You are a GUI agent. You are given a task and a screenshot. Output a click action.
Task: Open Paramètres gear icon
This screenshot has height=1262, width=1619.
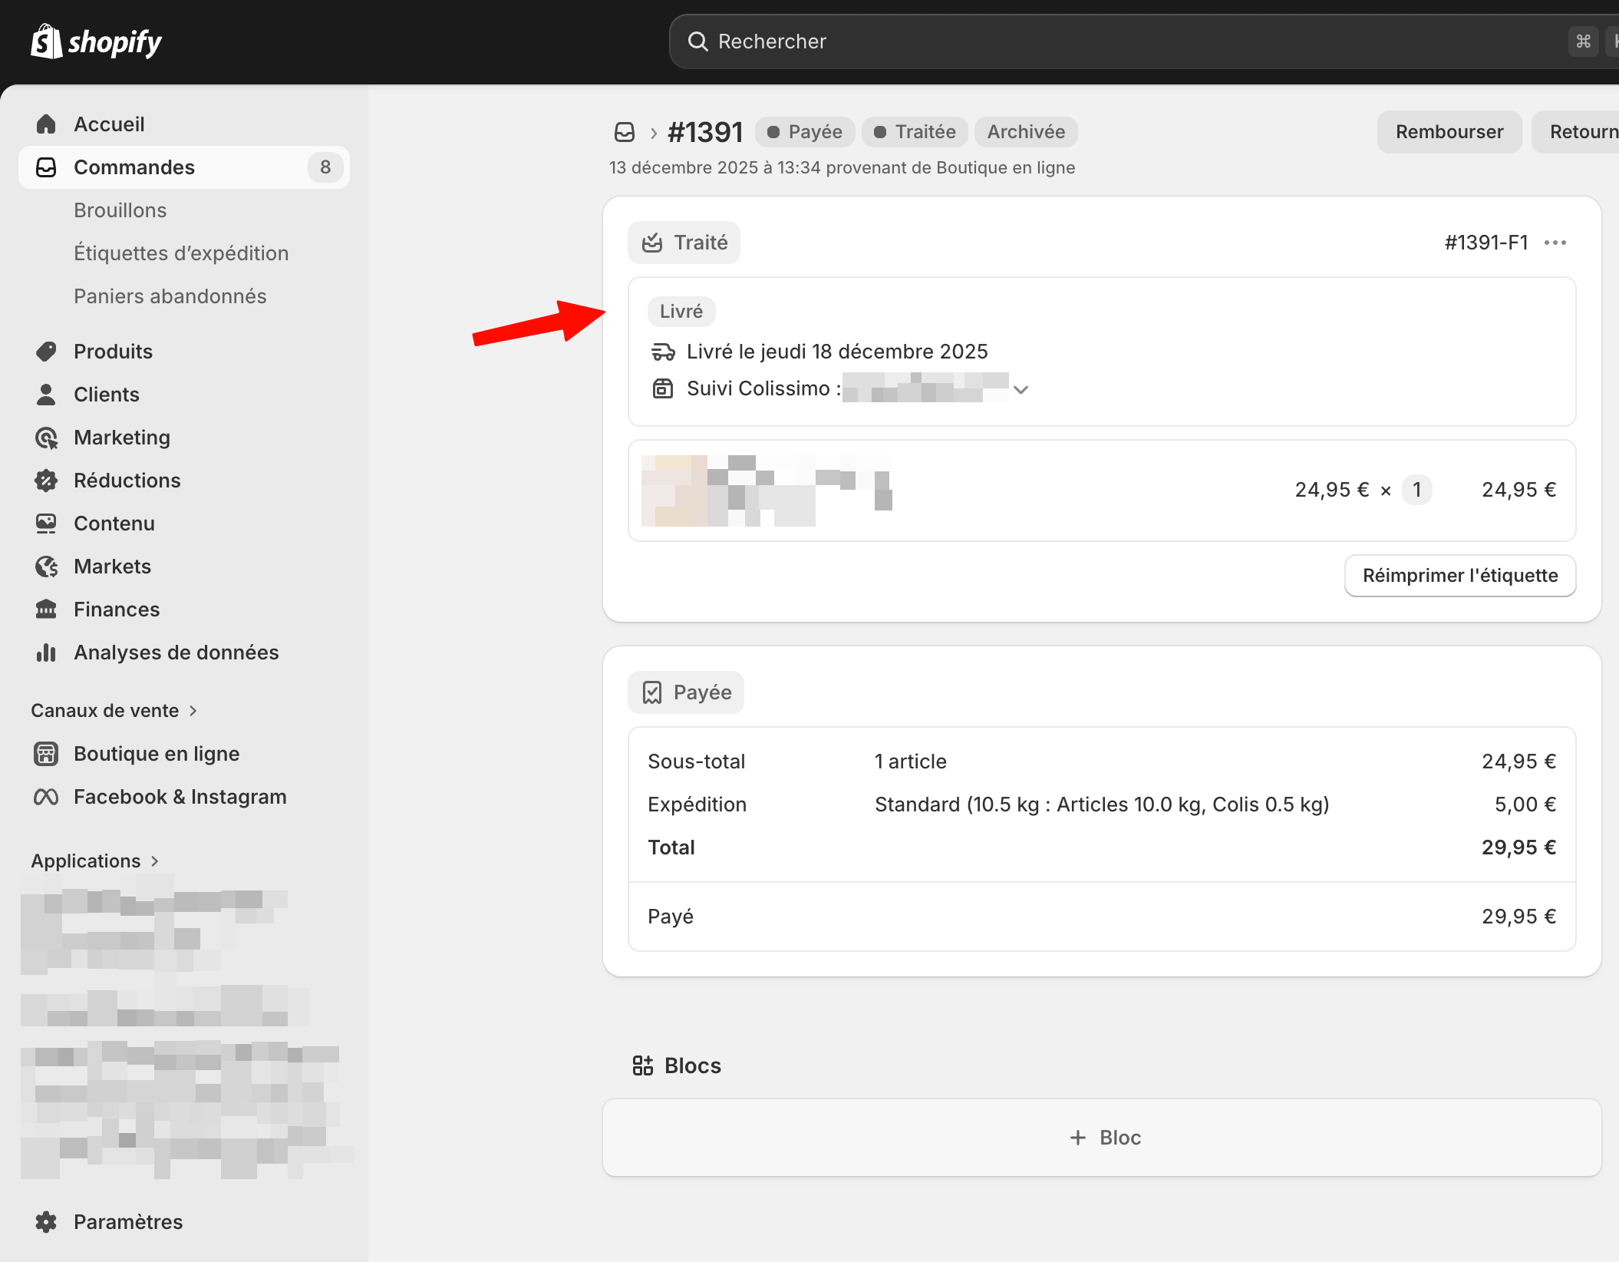point(46,1221)
